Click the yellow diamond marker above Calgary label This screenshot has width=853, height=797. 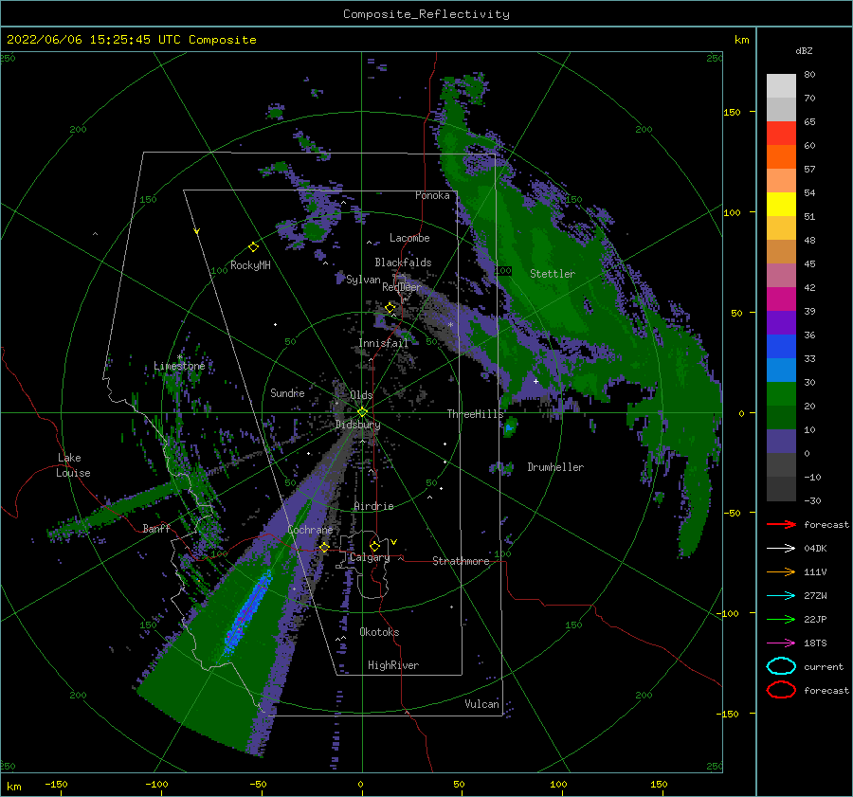coord(374,546)
